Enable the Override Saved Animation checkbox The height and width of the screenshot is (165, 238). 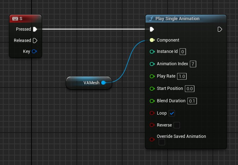click(x=162, y=142)
